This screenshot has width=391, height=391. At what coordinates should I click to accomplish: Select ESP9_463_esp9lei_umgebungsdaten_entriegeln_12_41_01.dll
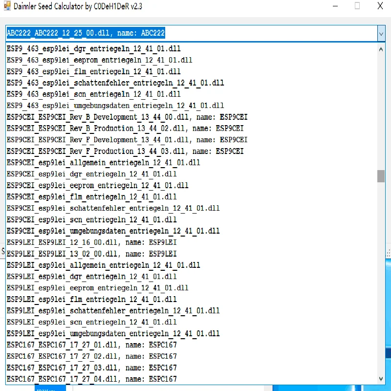[x=192, y=106]
